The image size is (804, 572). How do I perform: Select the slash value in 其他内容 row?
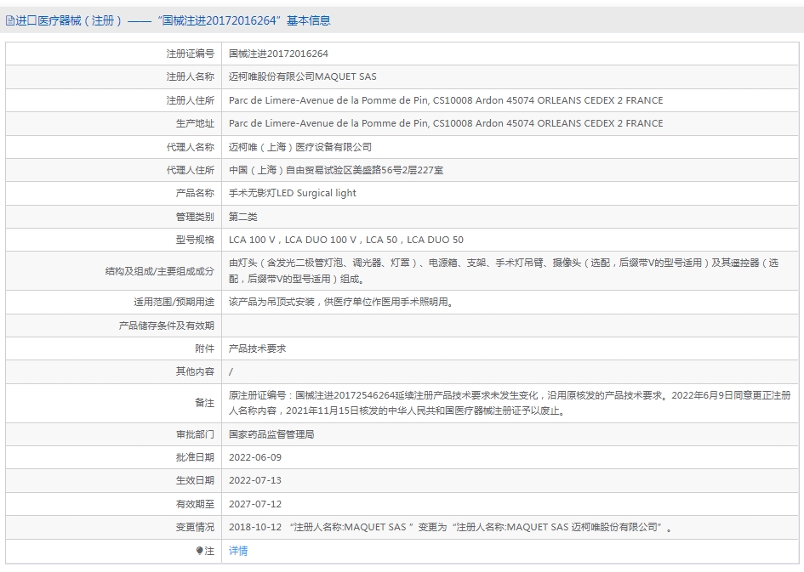click(231, 371)
